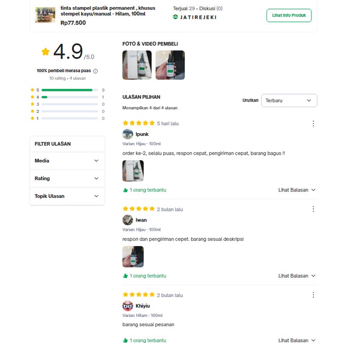The width and height of the screenshot is (343, 343).
Task: Mark Ipunk's review as helpful with thumbs-up
Action: (126, 190)
